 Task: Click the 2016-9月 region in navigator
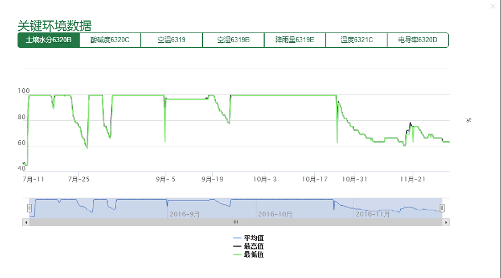click(185, 214)
